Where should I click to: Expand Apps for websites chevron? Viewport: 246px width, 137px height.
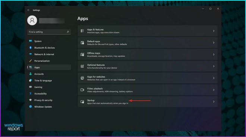(214, 78)
